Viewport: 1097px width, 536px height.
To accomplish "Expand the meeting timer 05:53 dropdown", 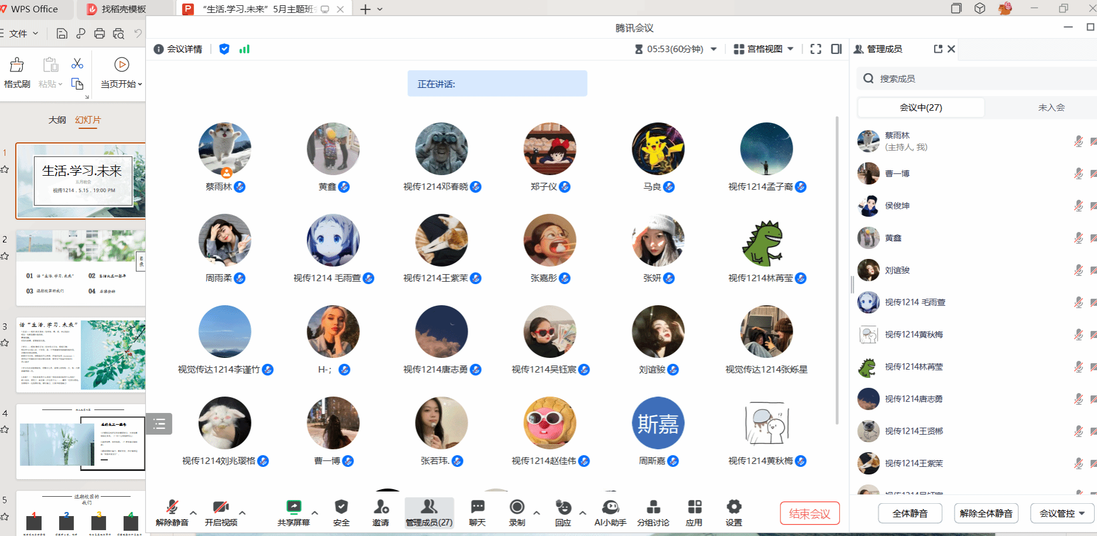I will (714, 49).
